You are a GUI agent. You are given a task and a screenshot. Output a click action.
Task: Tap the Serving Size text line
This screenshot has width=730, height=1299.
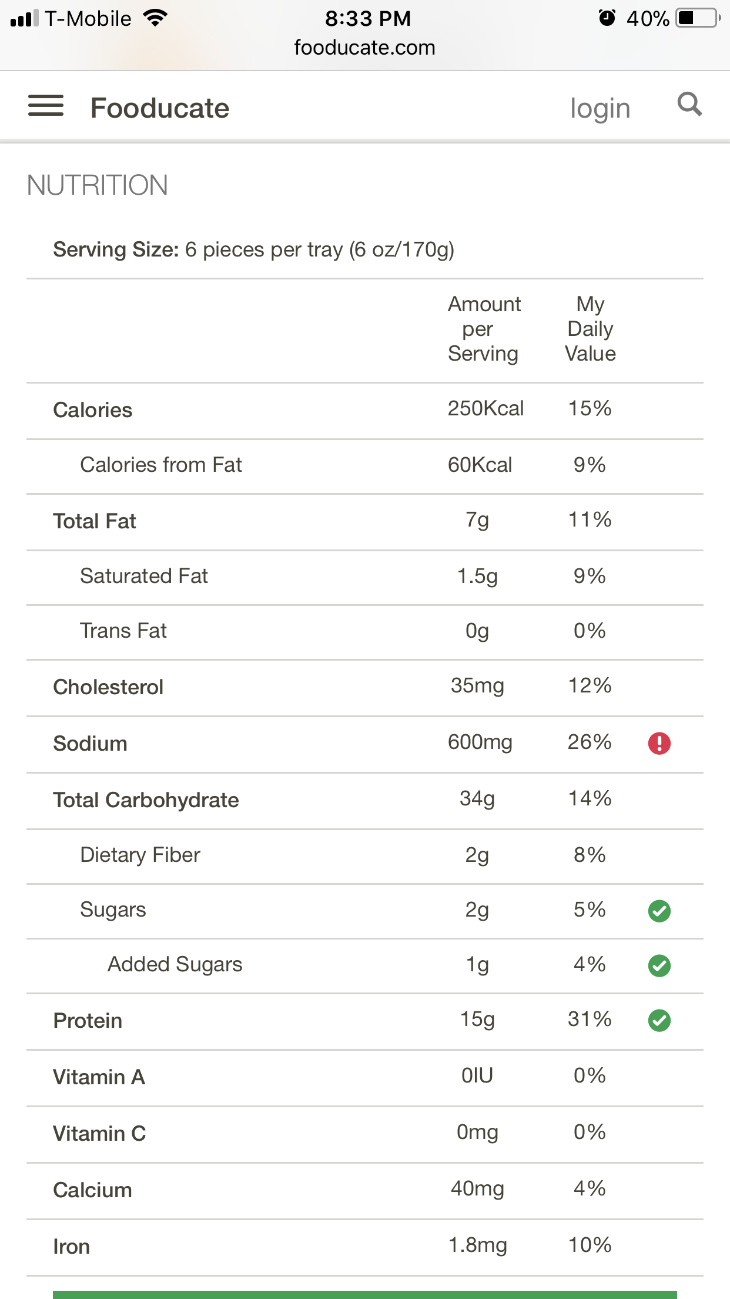click(x=254, y=250)
